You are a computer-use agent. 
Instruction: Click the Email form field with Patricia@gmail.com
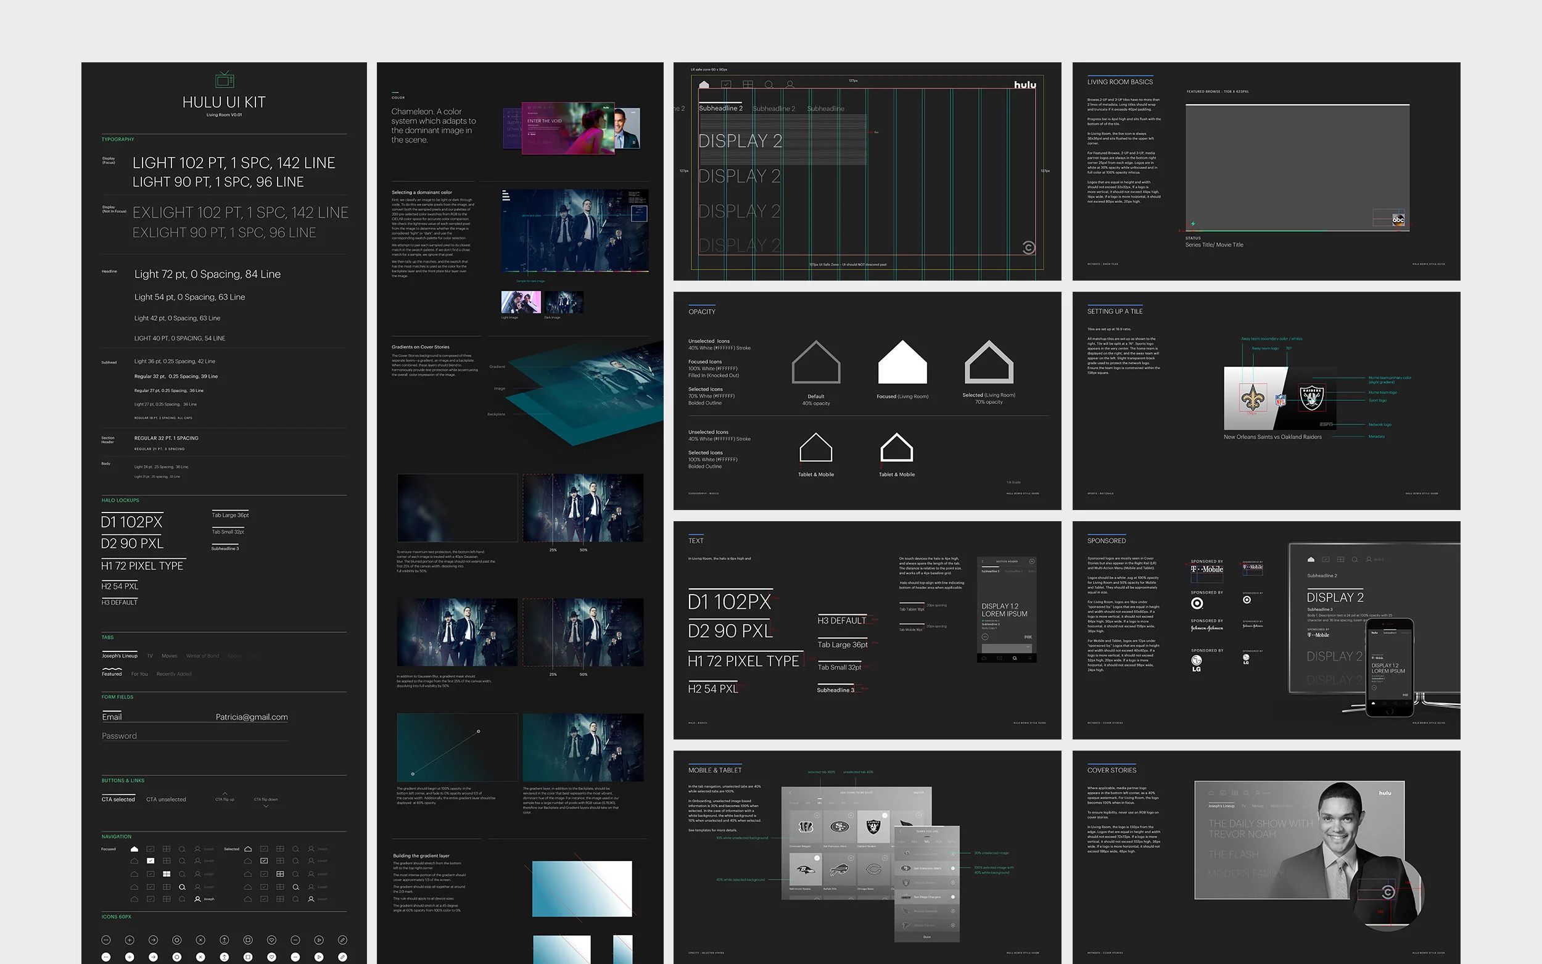coord(194,717)
